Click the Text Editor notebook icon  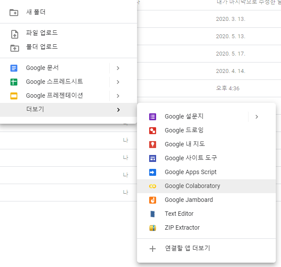coord(153,214)
